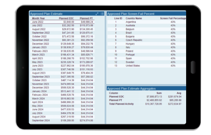
Task: Click the Sum column header in Aggregates
Action: 159,93
